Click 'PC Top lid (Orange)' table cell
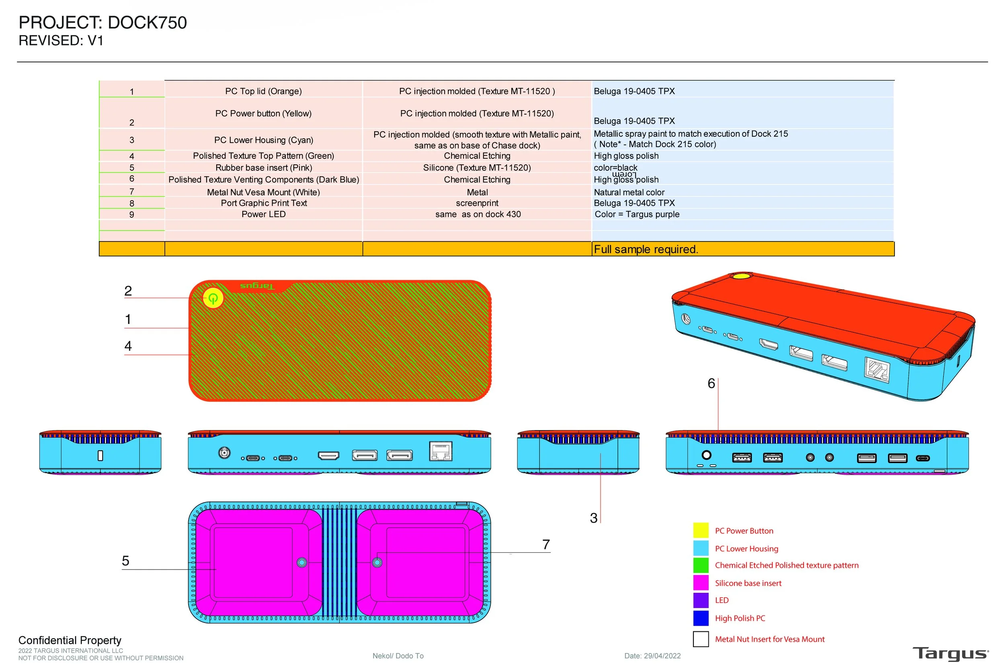 click(x=263, y=91)
